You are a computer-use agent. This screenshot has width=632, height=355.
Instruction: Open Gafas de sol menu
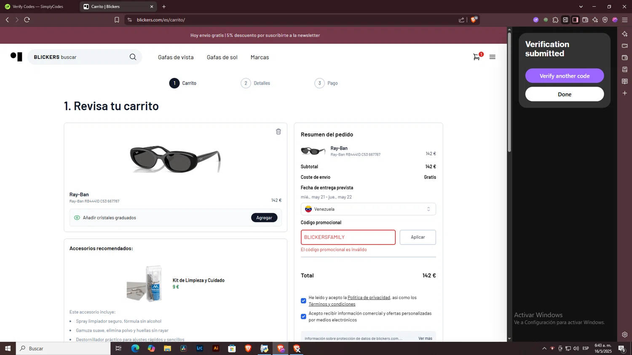222,57
